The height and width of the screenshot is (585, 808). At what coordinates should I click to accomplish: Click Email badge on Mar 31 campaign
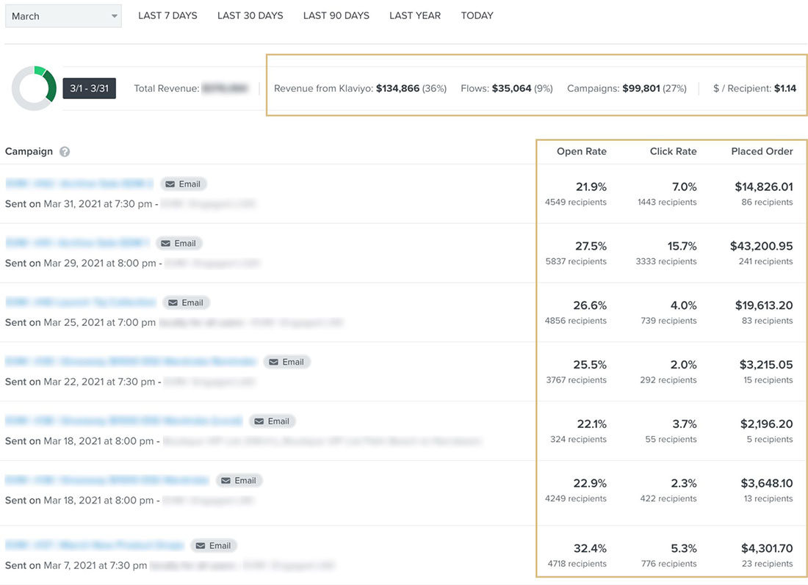pos(184,184)
